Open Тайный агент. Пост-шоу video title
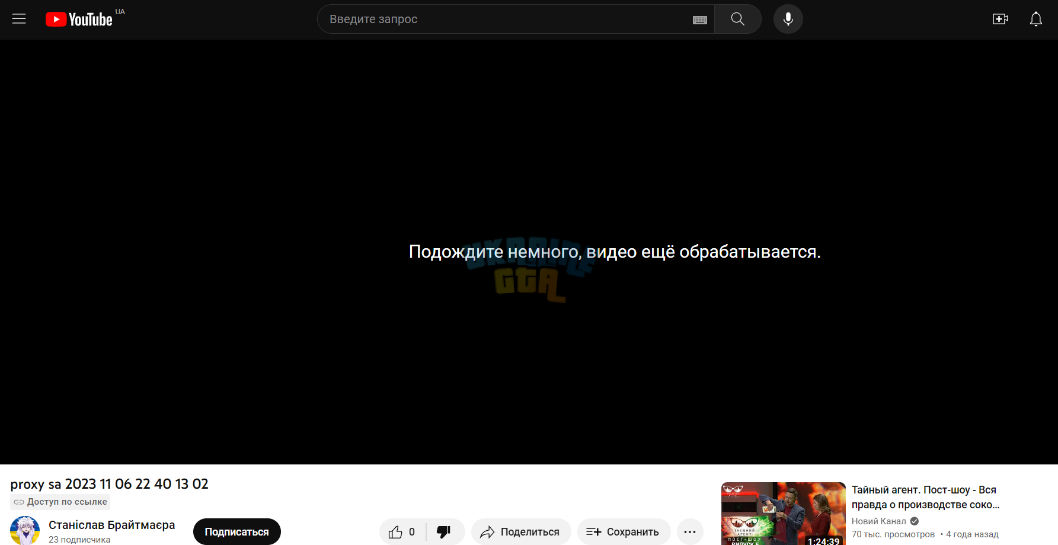The height and width of the screenshot is (545, 1058). [925, 497]
